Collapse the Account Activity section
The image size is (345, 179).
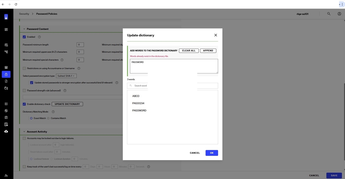point(24,132)
